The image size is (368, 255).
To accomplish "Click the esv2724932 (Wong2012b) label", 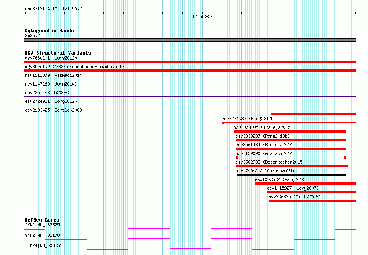I will (249, 119).
